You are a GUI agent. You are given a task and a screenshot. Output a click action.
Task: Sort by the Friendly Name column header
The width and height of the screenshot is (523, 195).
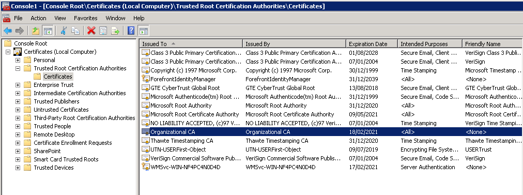pos(493,44)
